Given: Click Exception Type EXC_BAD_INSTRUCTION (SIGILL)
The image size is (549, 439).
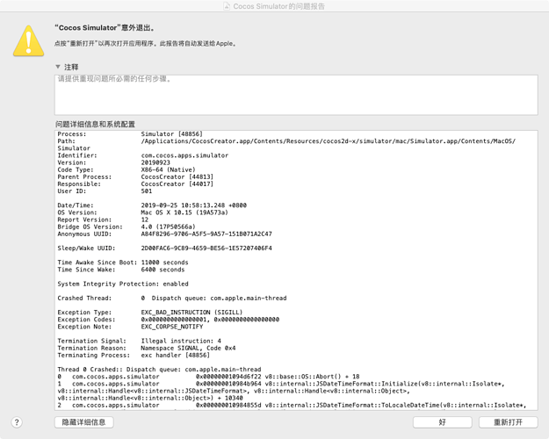Looking at the screenshot, I should [x=150, y=313].
